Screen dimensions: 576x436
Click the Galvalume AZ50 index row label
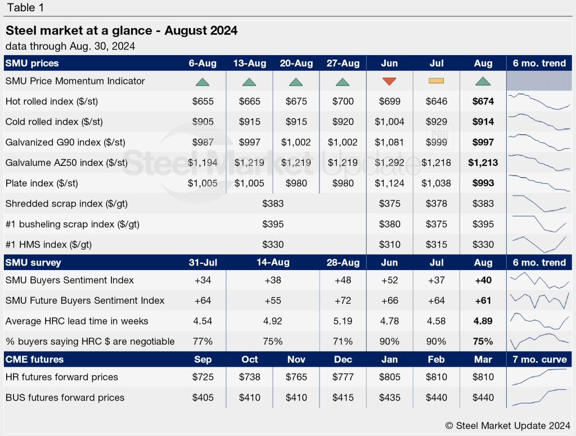click(x=66, y=163)
